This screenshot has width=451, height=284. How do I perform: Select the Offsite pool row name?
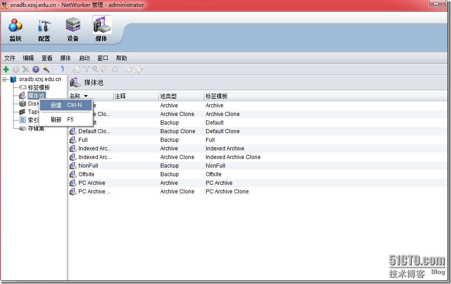(86, 174)
